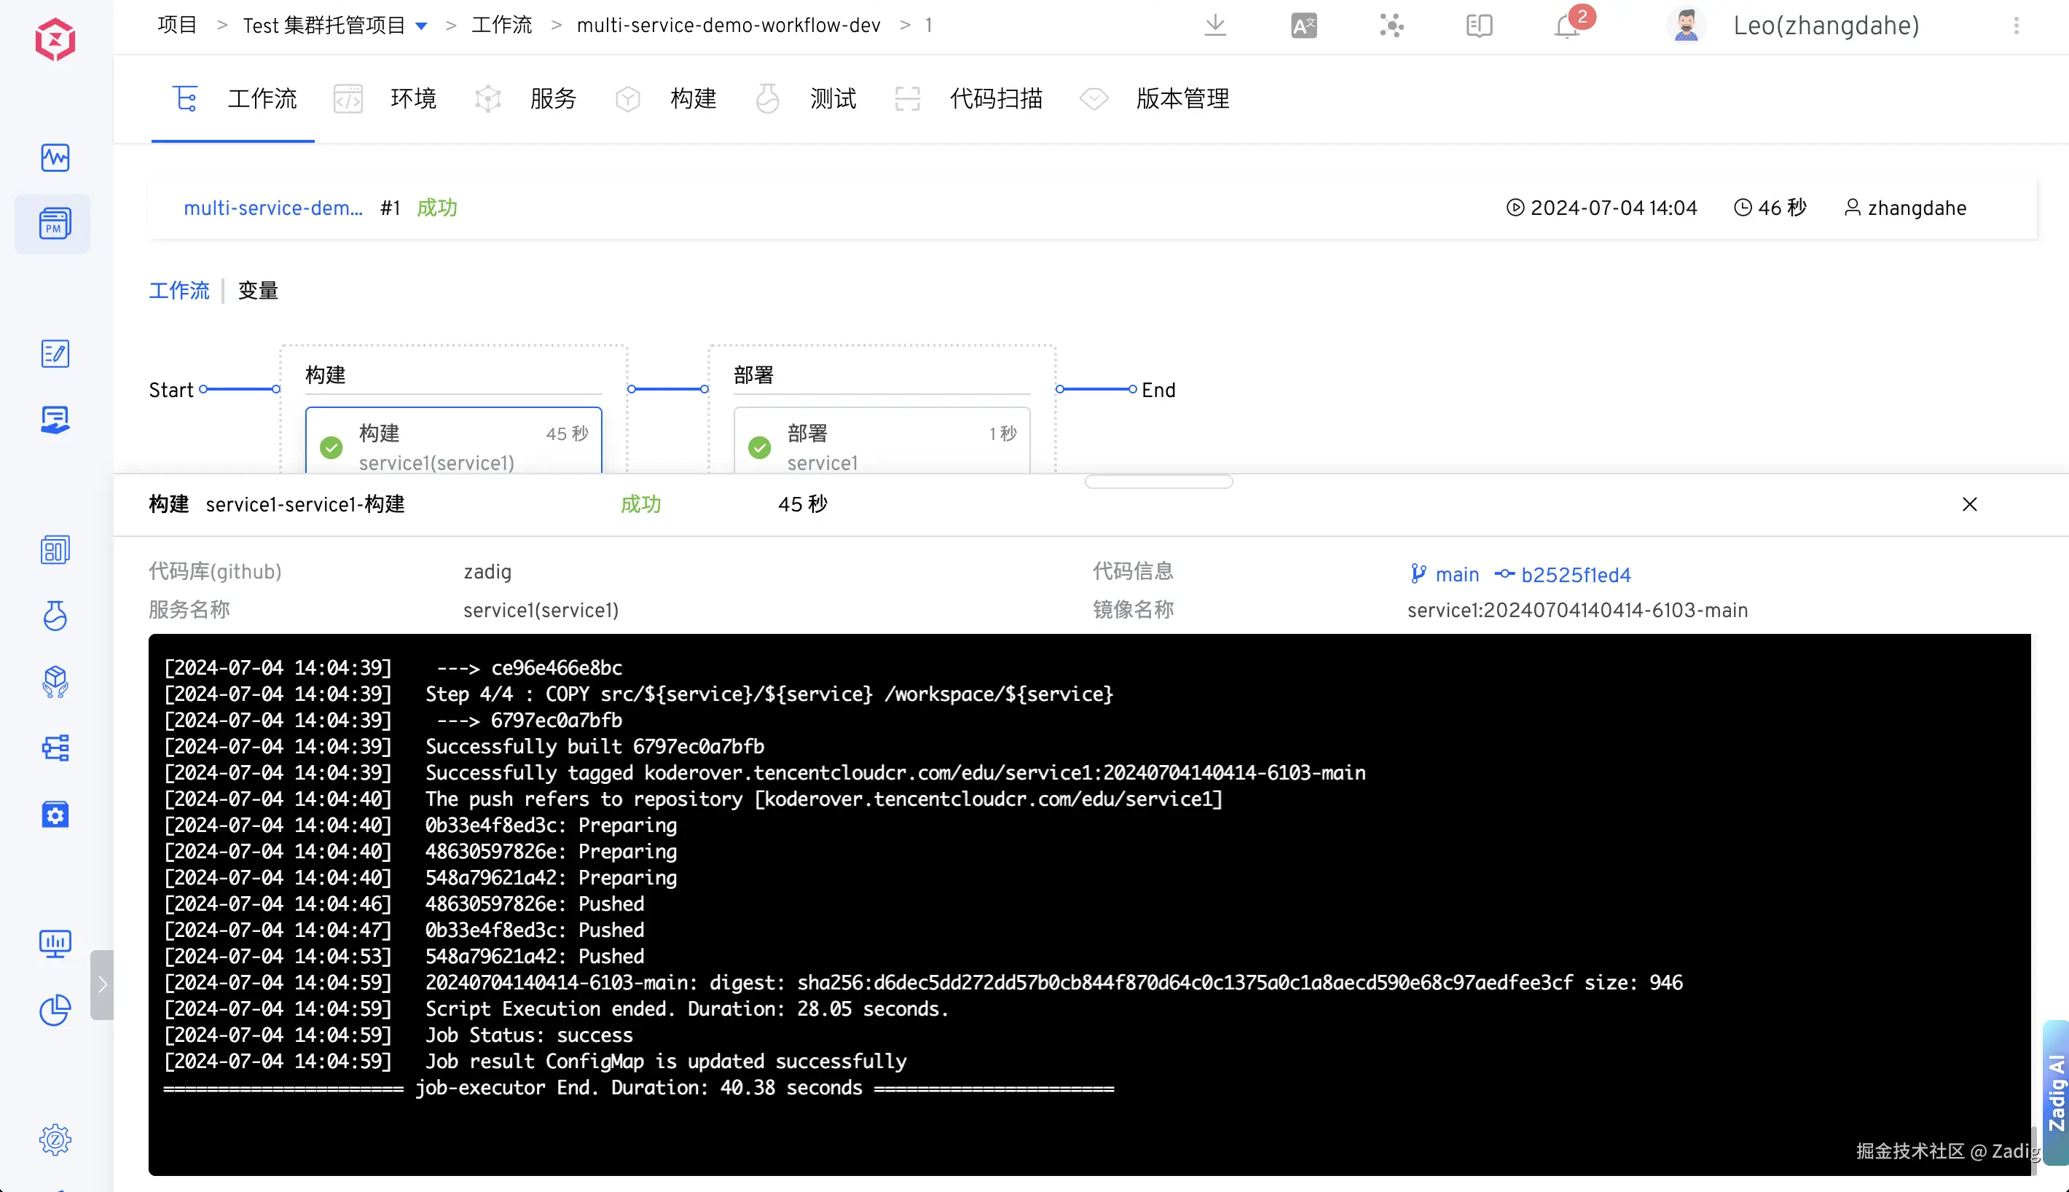2069x1192 pixels.
Task: Open the test flask sidebar icon
Action: 55,616
